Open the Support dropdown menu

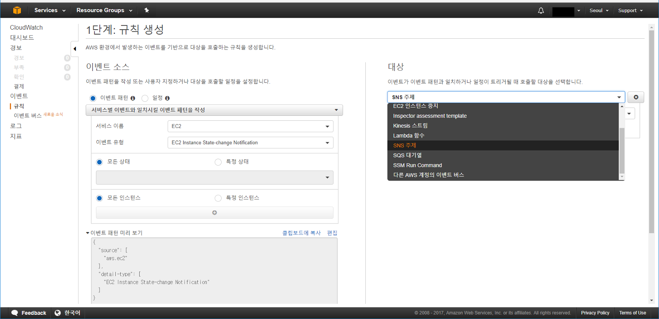[630, 11]
